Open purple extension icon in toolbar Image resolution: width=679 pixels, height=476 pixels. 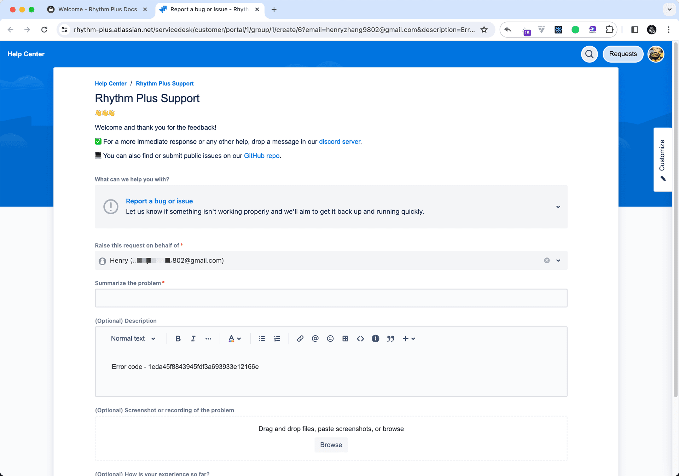[x=592, y=30]
